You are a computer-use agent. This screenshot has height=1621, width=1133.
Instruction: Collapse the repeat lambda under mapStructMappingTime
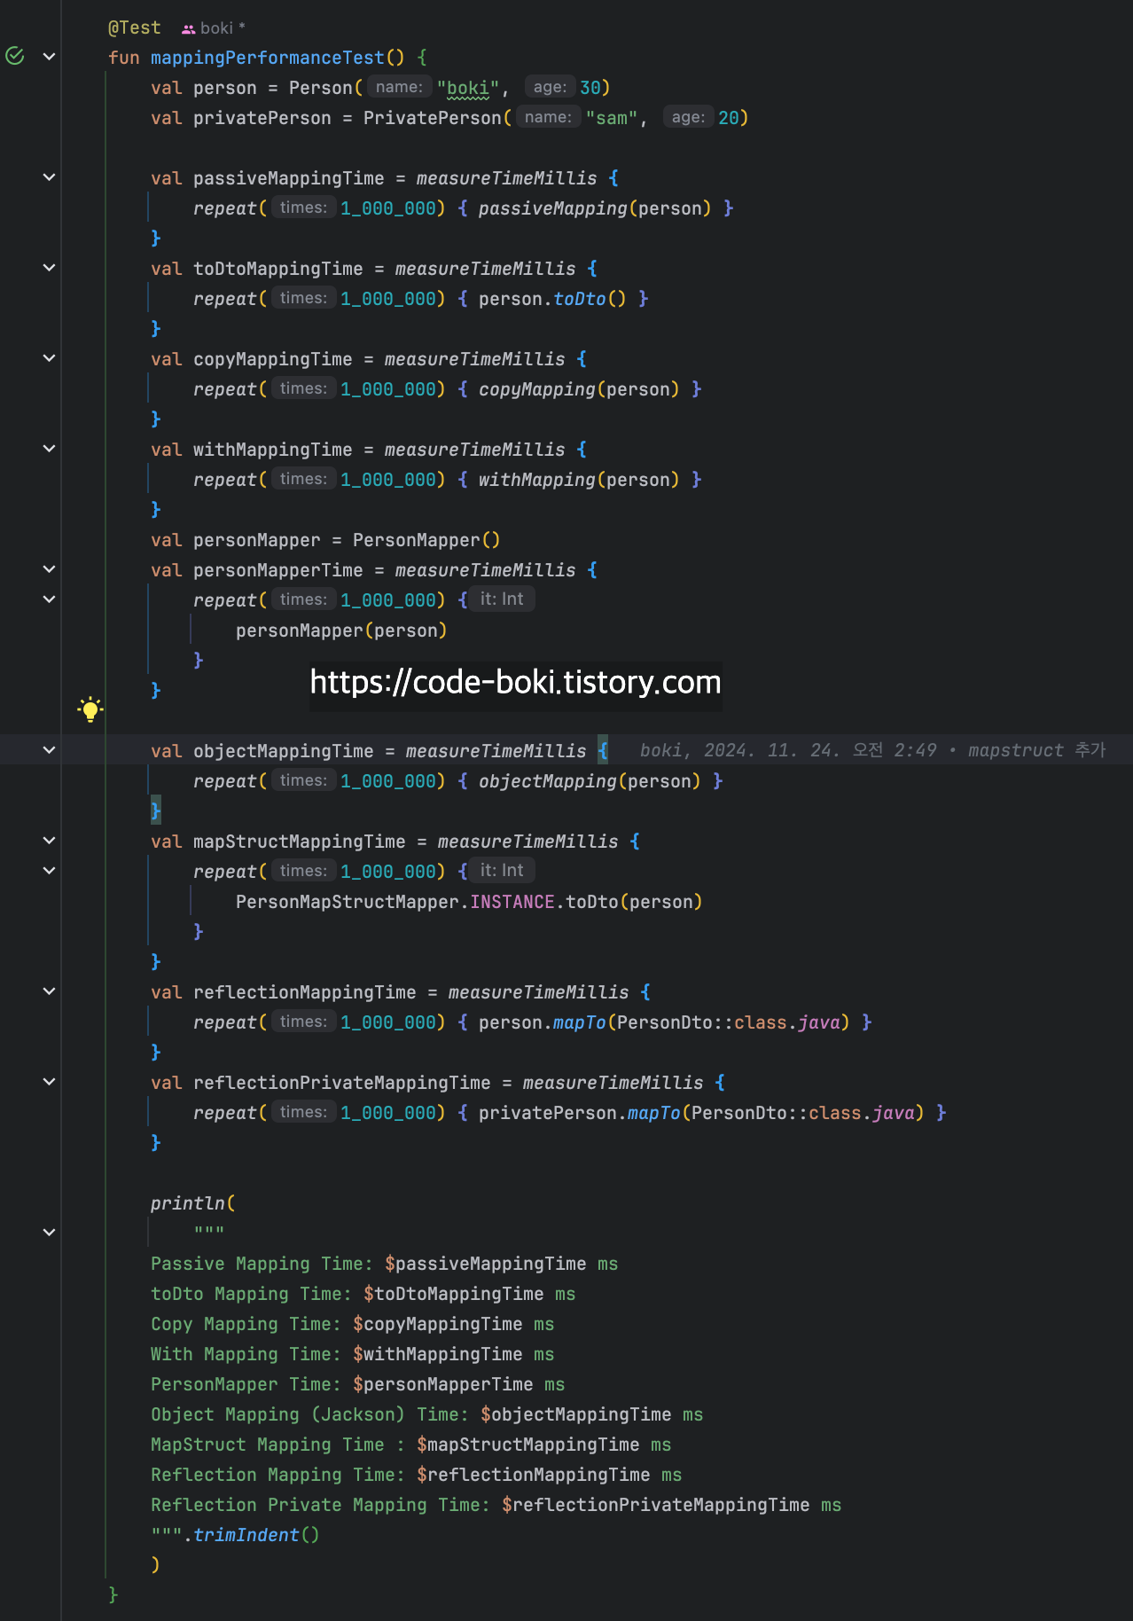click(x=50, y=871)
